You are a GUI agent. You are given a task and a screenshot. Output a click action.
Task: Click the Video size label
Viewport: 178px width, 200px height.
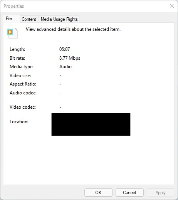pyautogui.click(x=20, y=76)
